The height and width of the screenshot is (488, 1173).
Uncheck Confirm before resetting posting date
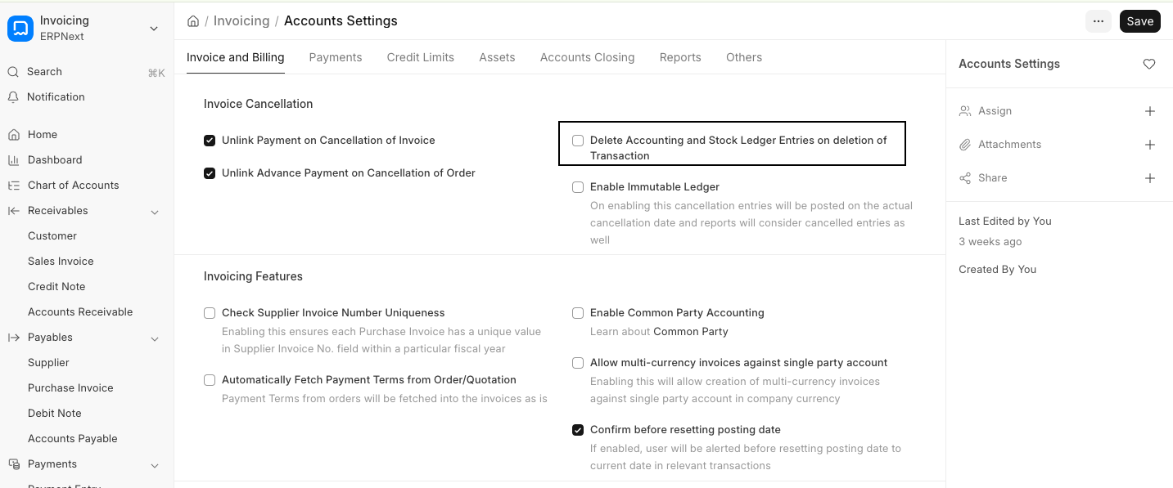point(578,430)
